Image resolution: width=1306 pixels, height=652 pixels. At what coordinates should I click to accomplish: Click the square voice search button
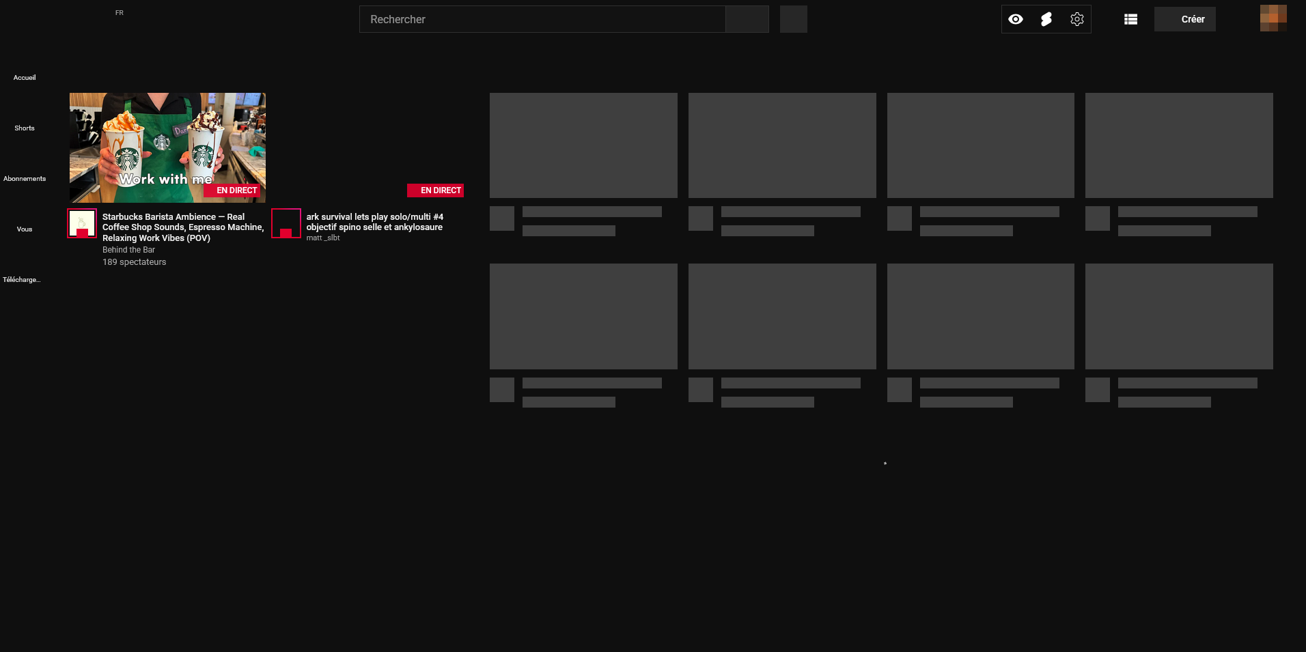[x=793, y=19]
